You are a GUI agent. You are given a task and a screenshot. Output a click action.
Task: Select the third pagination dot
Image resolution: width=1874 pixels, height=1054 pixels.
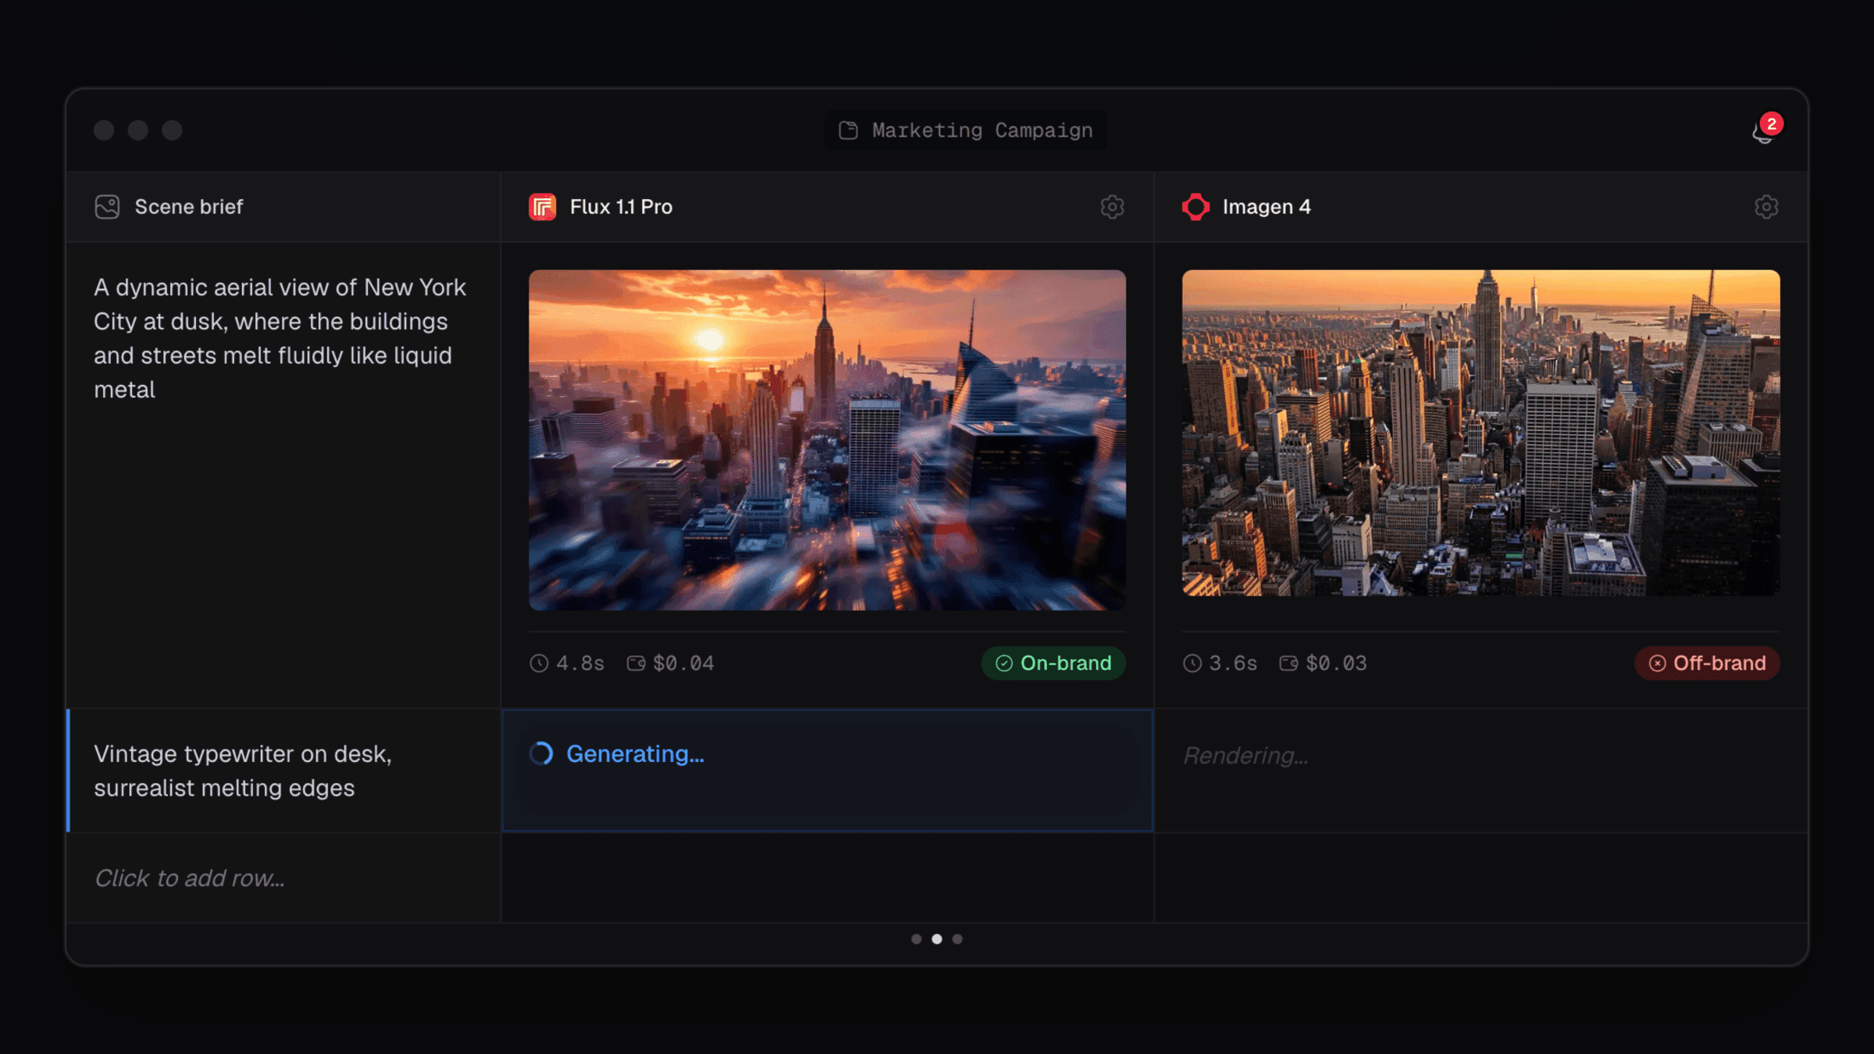pyautogui.click(x=957, y=938)
